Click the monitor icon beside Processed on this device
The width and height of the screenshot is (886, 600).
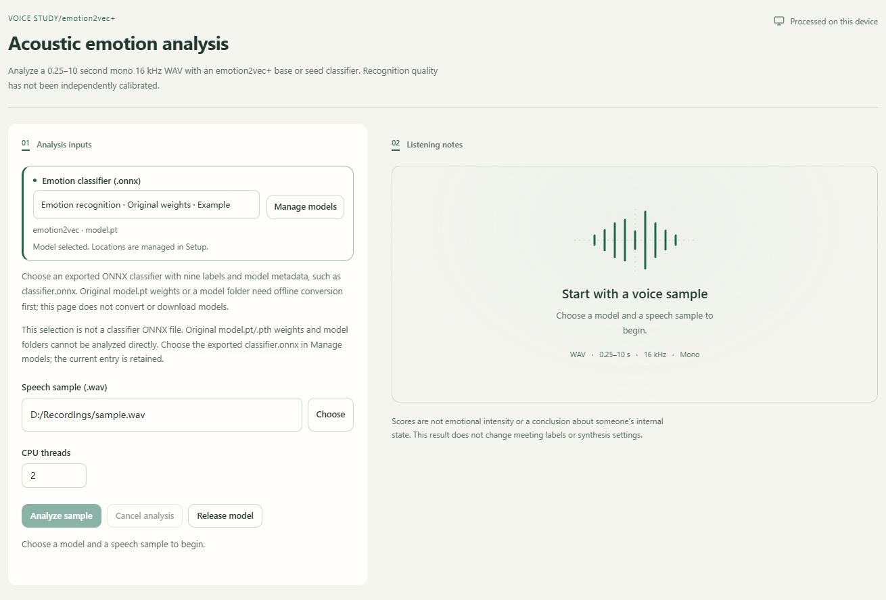click(x=779, y=22)
